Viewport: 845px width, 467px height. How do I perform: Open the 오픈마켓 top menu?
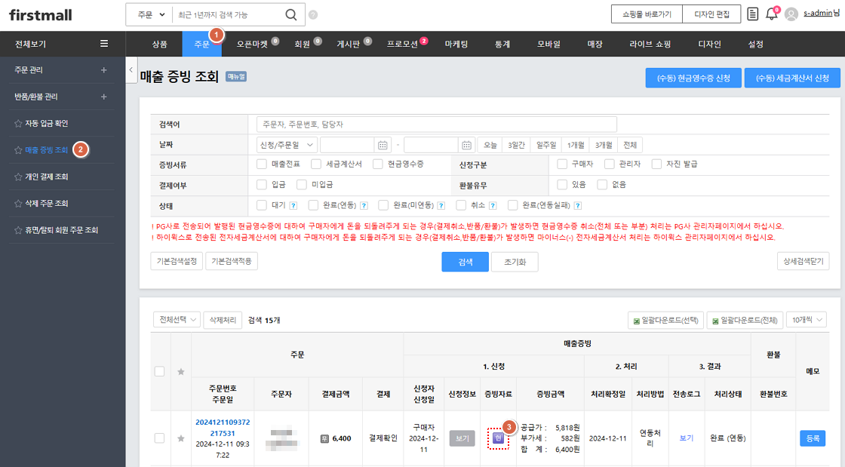tap(252, 45)
